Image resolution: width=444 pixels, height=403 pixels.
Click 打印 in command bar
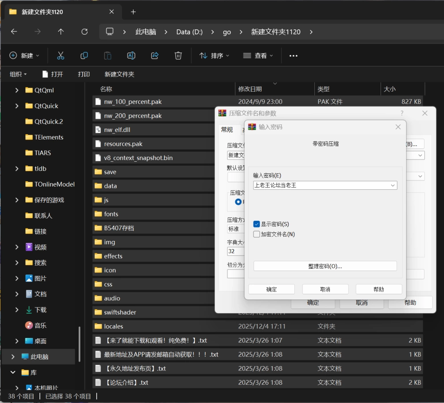click(x=84, y=74)
